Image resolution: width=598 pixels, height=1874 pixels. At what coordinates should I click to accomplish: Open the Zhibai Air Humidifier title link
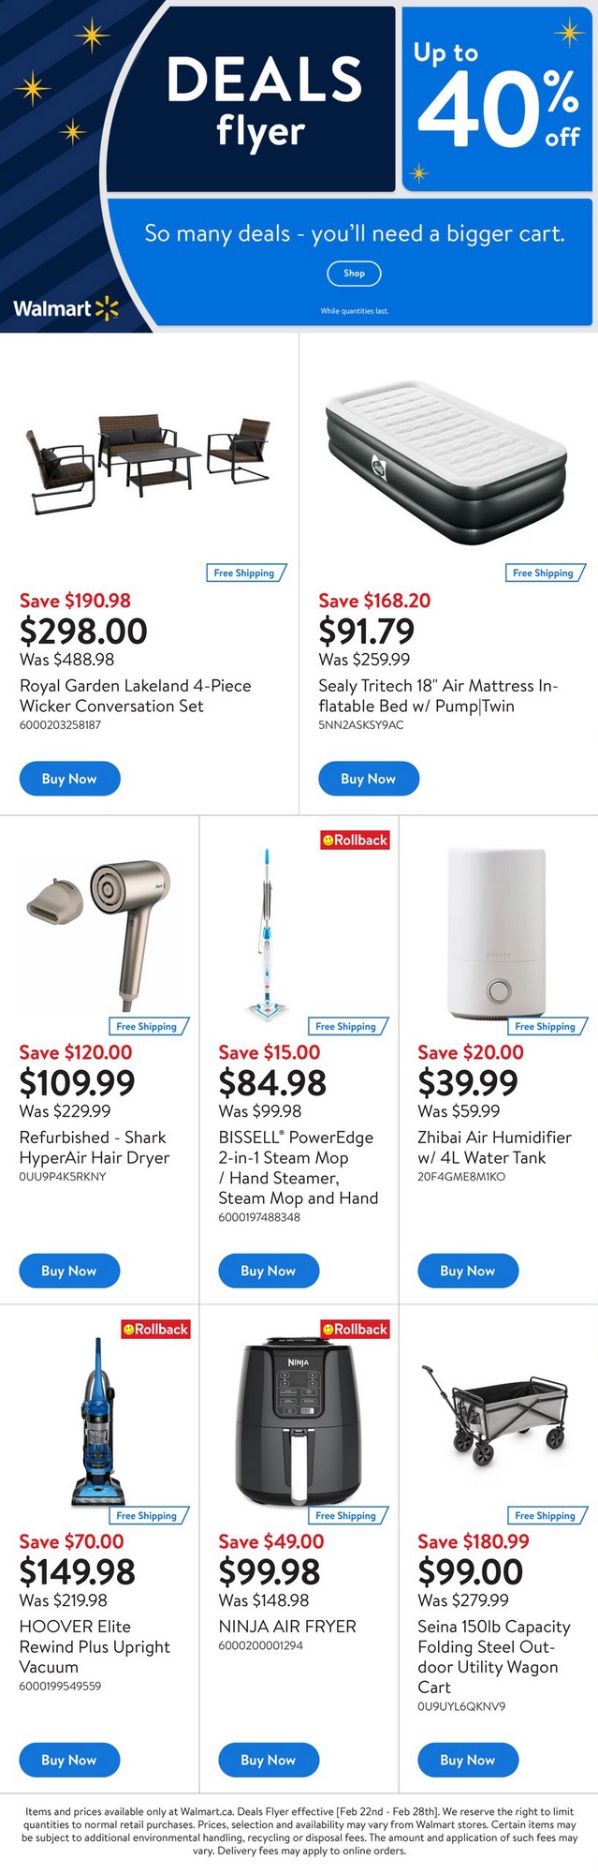pyautogui.click(x=494, y=1147)
